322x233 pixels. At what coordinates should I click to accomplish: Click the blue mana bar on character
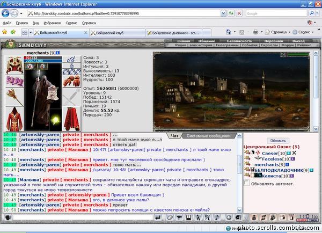point(43,61)
